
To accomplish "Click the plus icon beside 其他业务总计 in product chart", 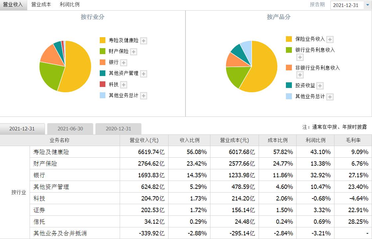I will 330,96.
